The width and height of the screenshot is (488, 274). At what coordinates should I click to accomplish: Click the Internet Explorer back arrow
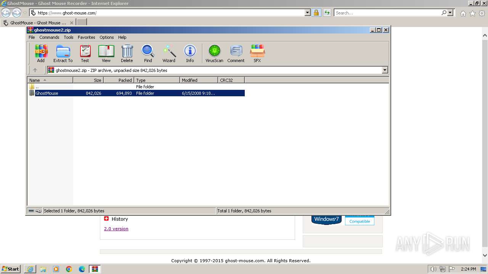(x=6, y=13)
